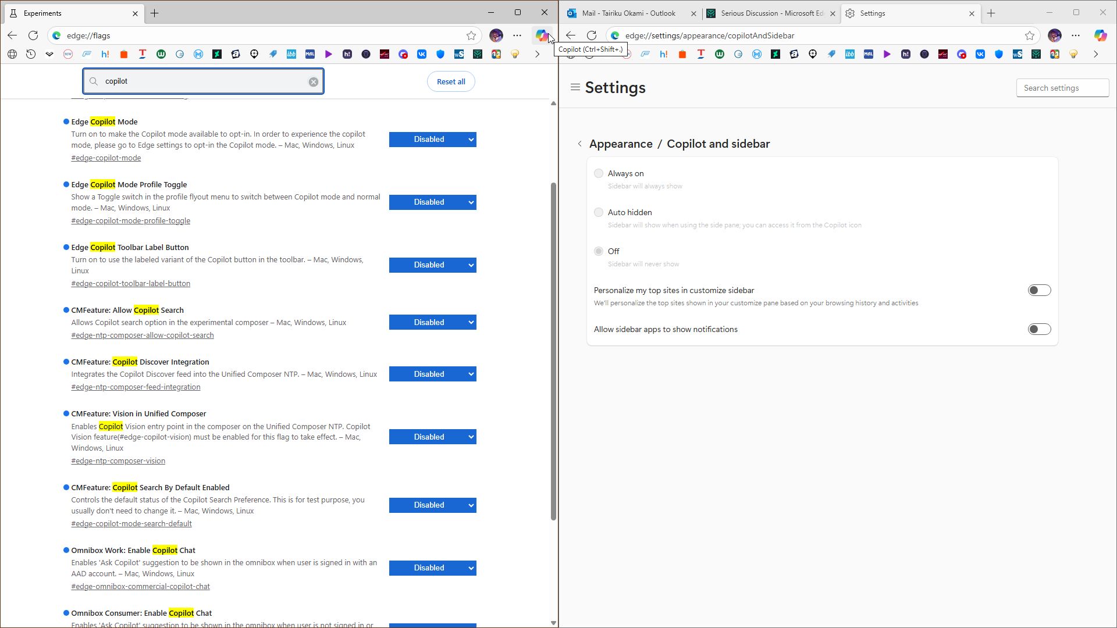The image size is (1117, 628).
Task: Favorite the copilotAndSidebar settings page with the star
Action: point(1030,35)
